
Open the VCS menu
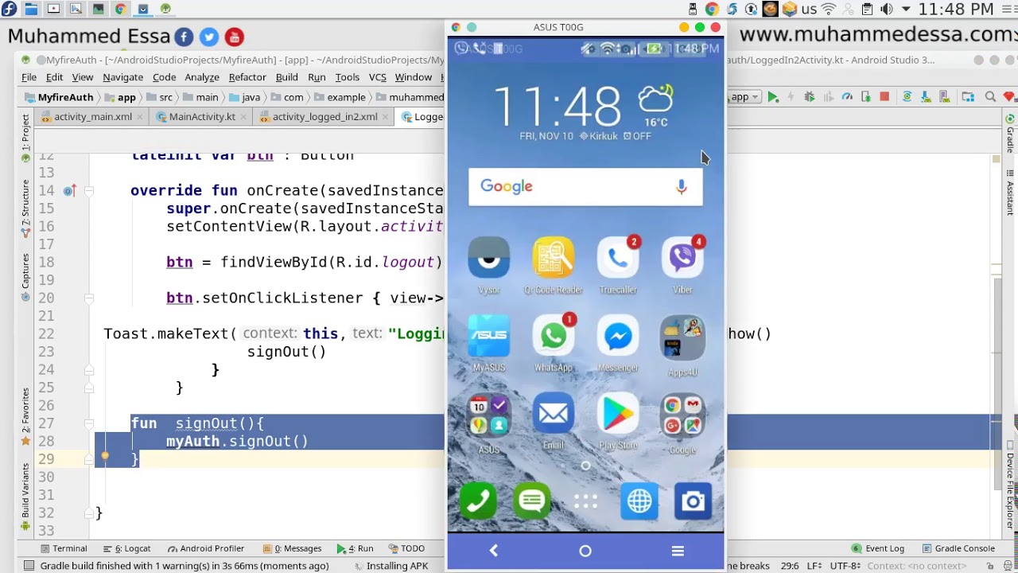coord(378,77)
